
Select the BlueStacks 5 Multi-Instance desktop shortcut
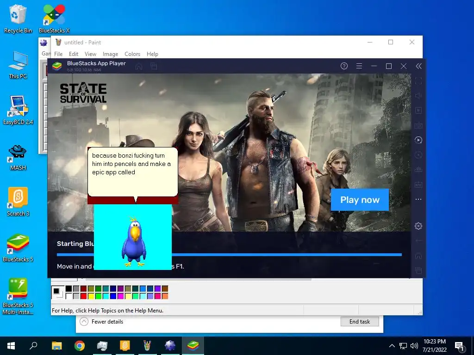(x=18, y=296)
